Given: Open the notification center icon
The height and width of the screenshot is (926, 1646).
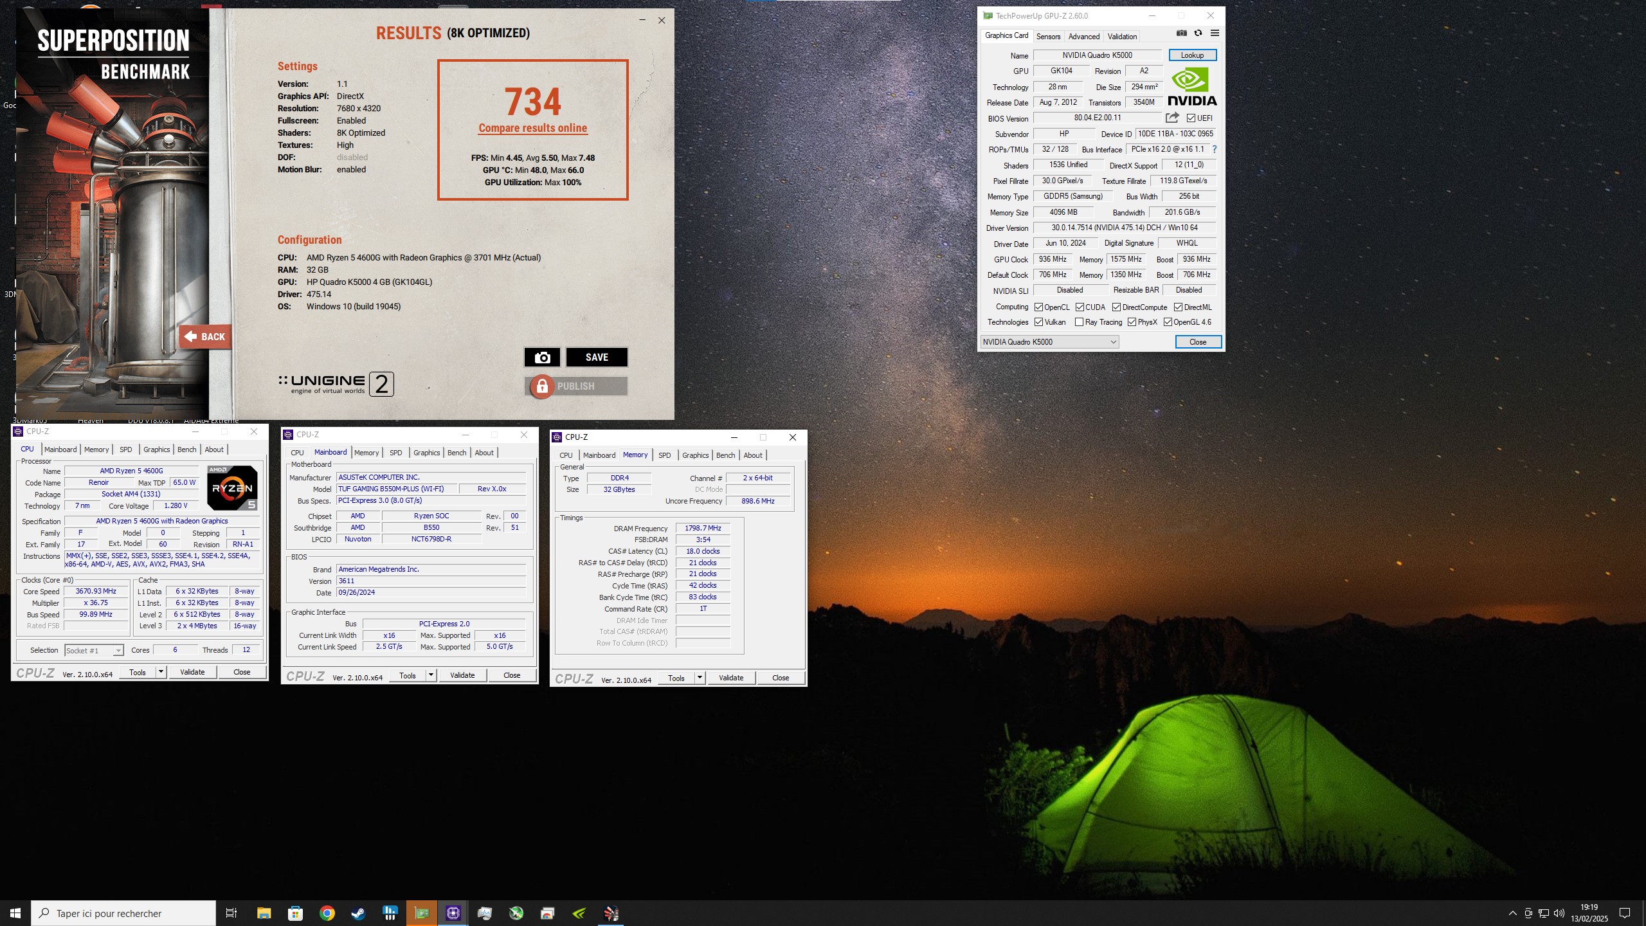Looking at the screenshot, I should point(1625,913).
